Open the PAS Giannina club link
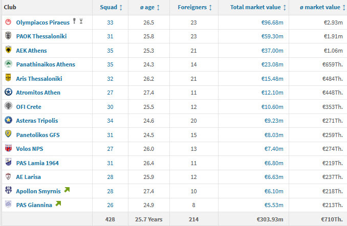347x226 pixels. (34, 205)
